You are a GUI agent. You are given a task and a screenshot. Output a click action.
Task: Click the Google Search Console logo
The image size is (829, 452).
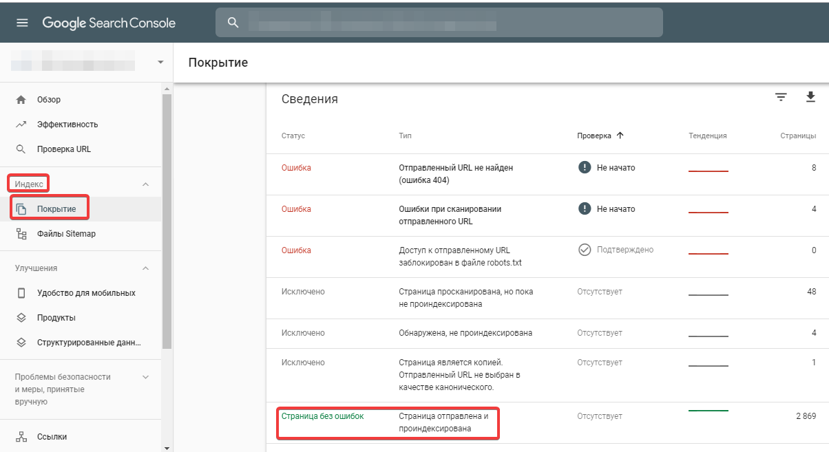(x=109, y=23)
